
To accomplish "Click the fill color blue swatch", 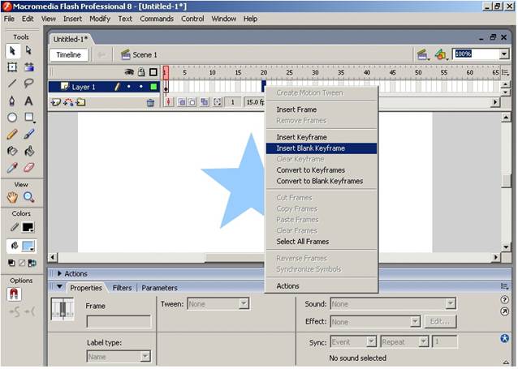I will [x=28, y=246].
